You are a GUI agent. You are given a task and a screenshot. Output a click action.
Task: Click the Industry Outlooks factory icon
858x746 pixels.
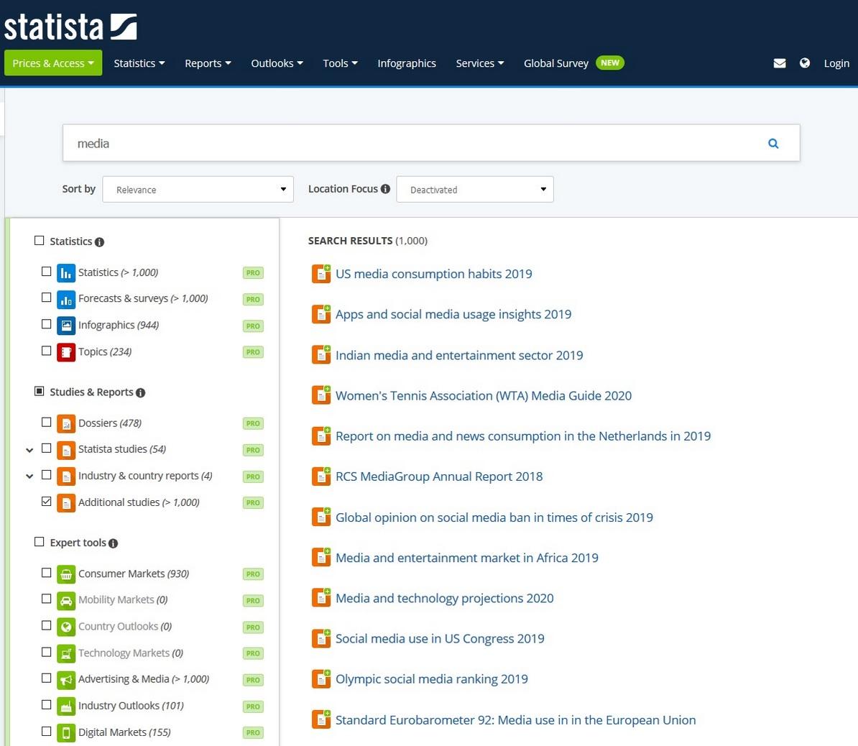click(x=66, y=706)
